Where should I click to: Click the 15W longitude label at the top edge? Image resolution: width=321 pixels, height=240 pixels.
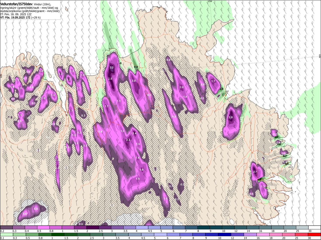tap(210, 1)
